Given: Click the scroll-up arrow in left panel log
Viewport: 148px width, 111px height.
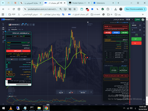Looking at the screenshot, I should (7, 81).
